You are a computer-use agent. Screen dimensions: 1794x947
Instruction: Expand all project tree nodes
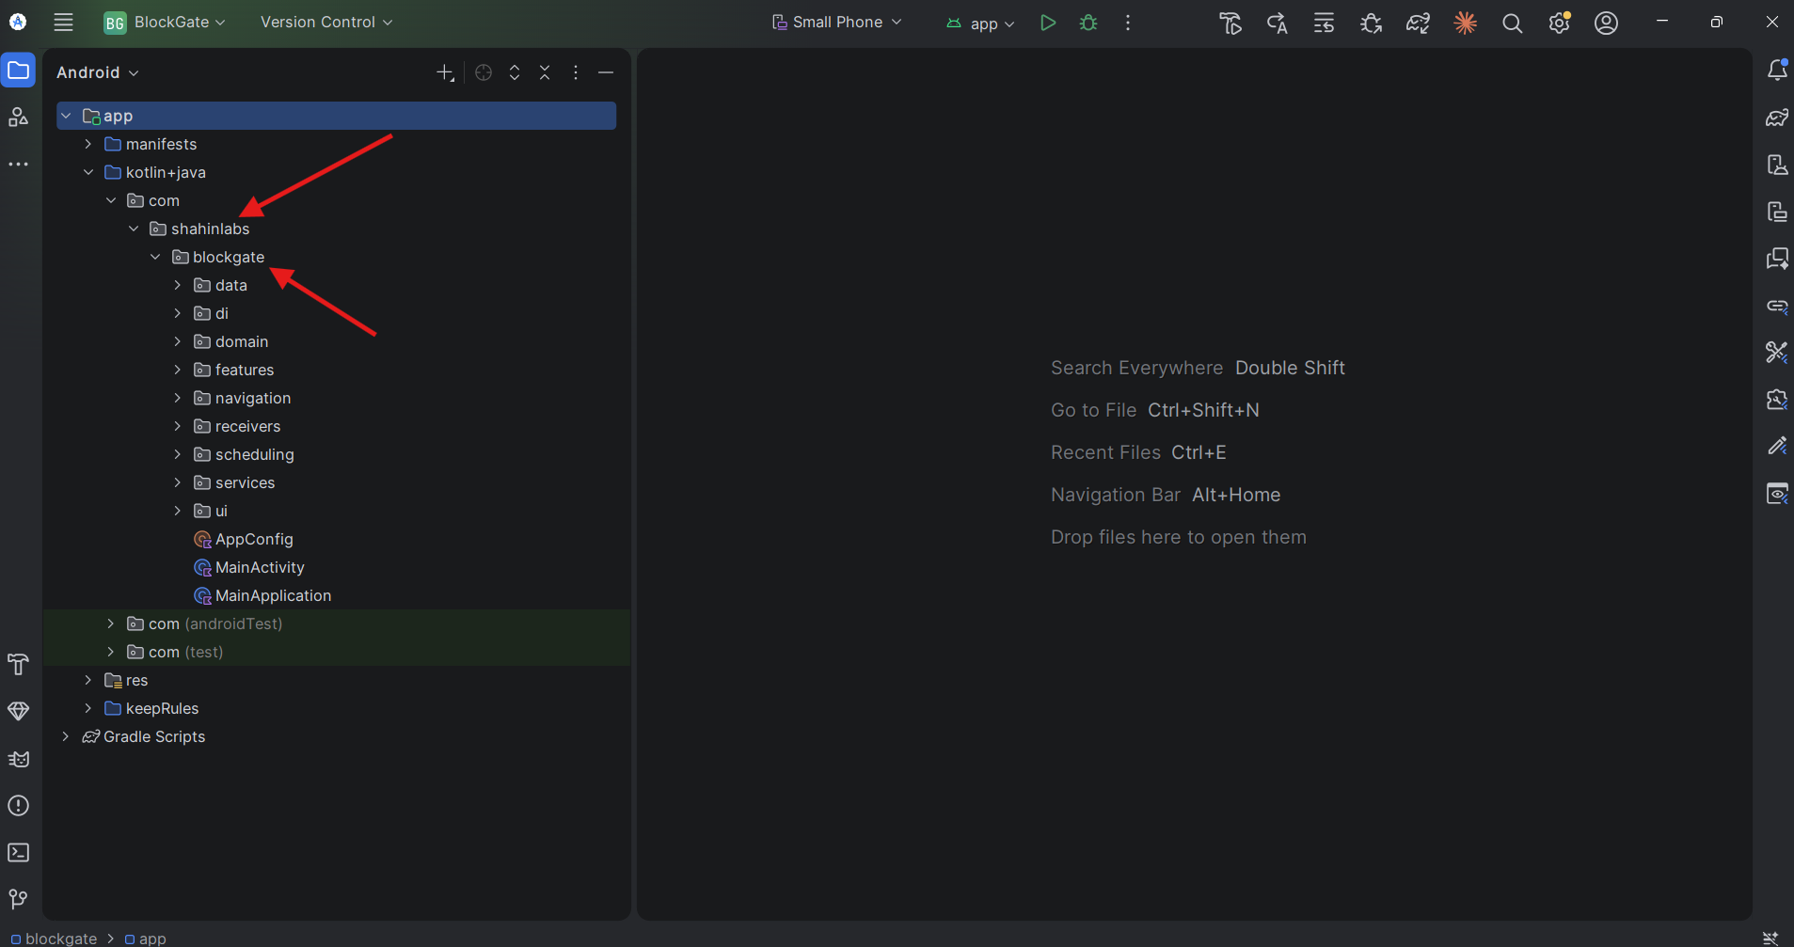(x=515, y=72)
